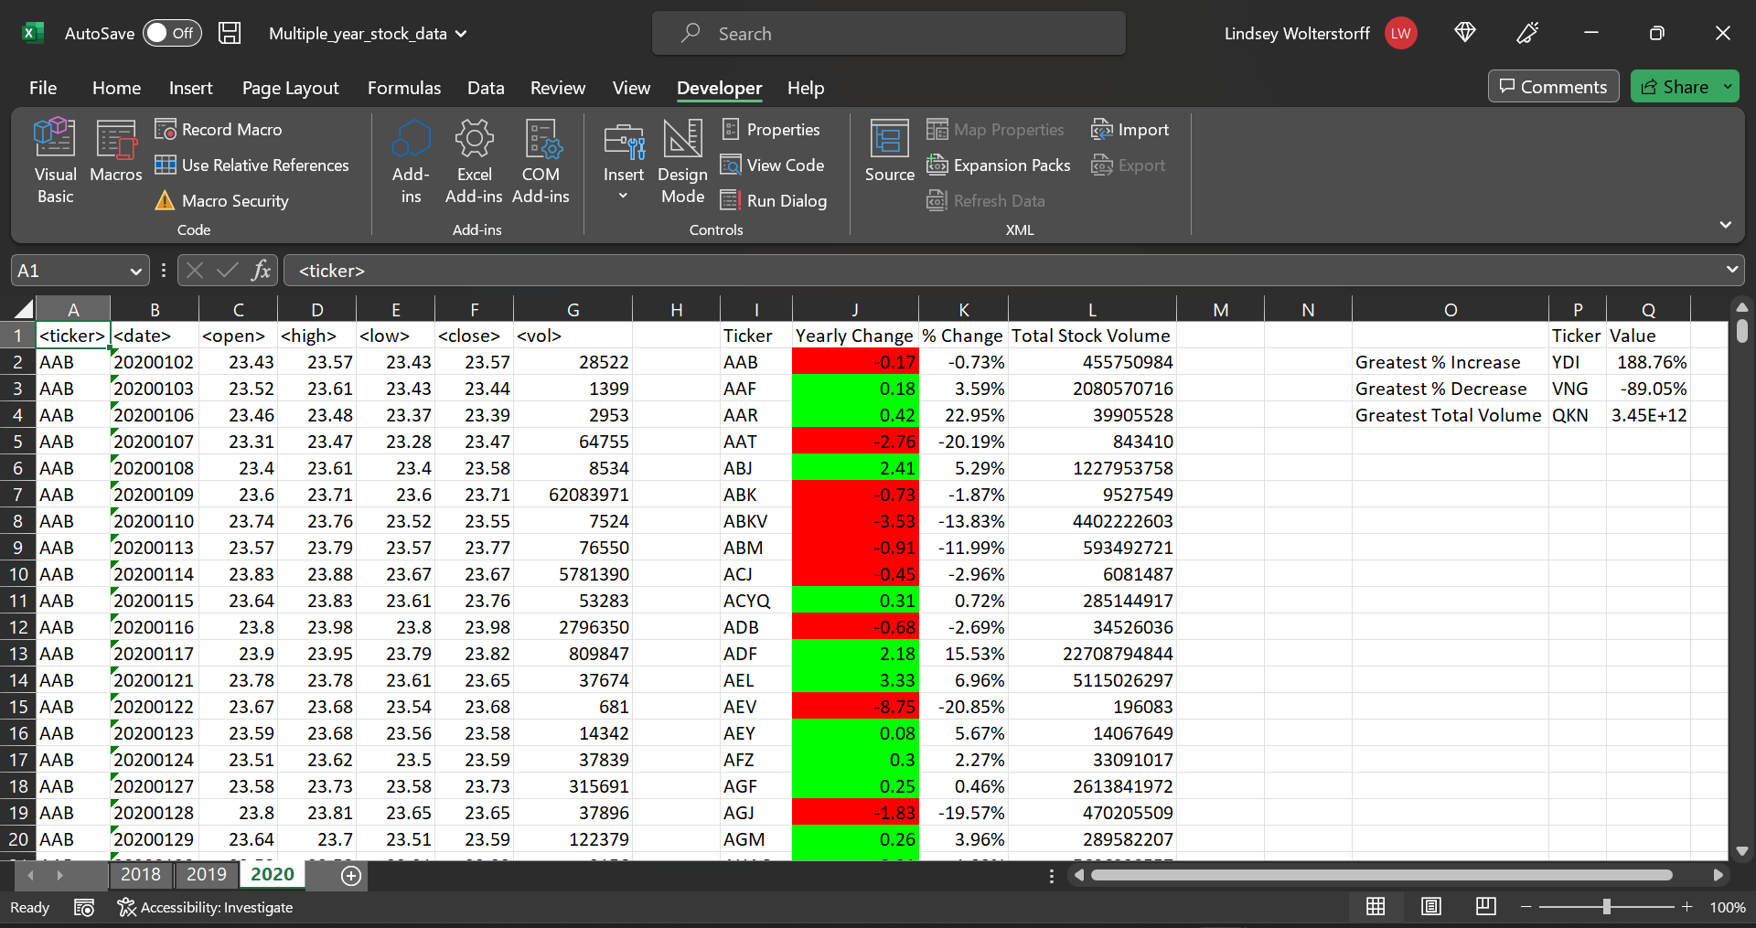
Task: Open control Properties
Action: [x=771, y=130]
